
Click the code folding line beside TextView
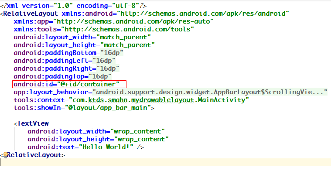(x=14, y=138)
